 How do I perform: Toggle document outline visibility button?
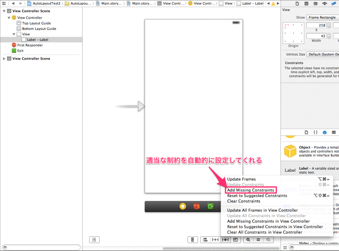[x=94, y=240]
